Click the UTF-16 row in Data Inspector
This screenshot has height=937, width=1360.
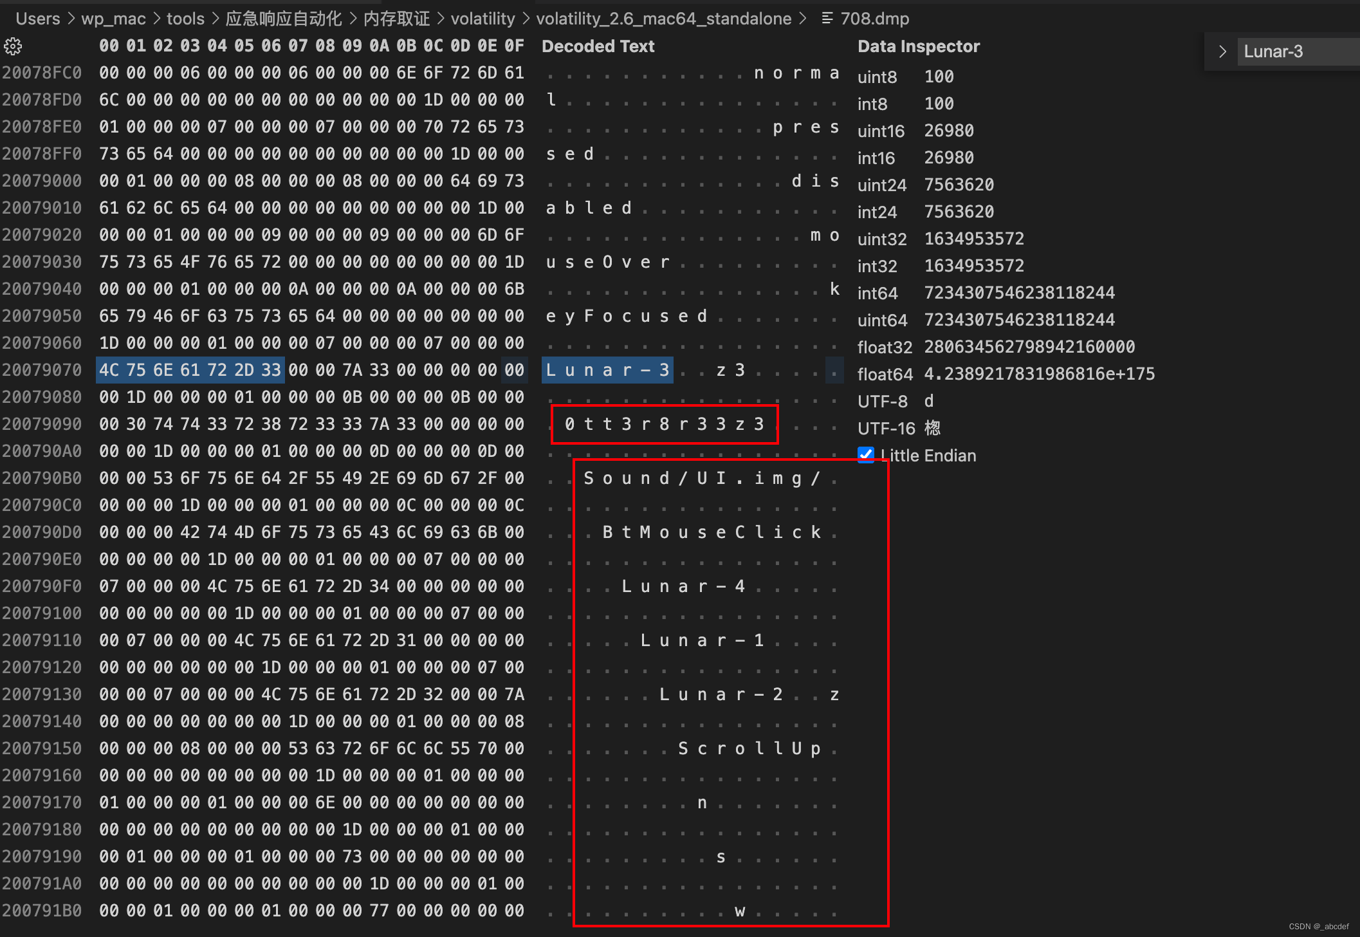pyautogui.click(x=887, y=427)
